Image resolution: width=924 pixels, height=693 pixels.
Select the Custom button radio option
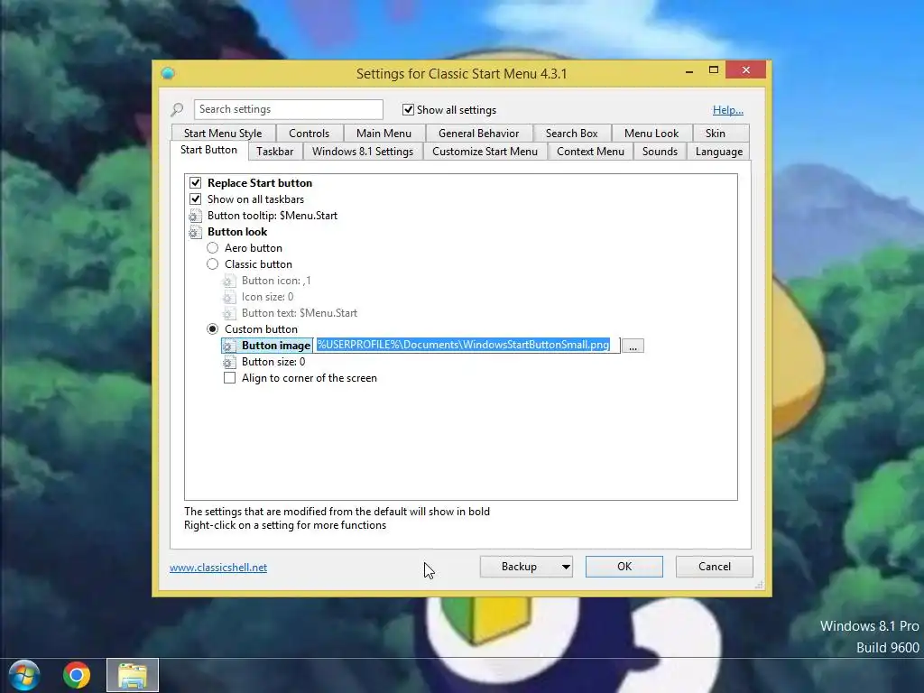click(213, 328)
